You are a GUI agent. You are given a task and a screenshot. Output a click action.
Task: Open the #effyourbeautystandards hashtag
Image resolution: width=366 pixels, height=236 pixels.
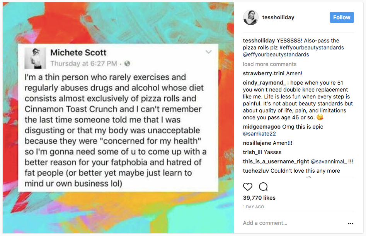click(312, 48)
